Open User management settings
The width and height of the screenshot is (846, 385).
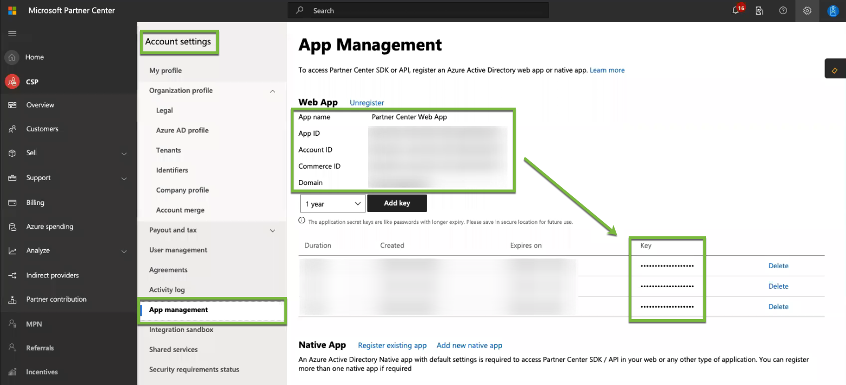click(x=178, y=250)
